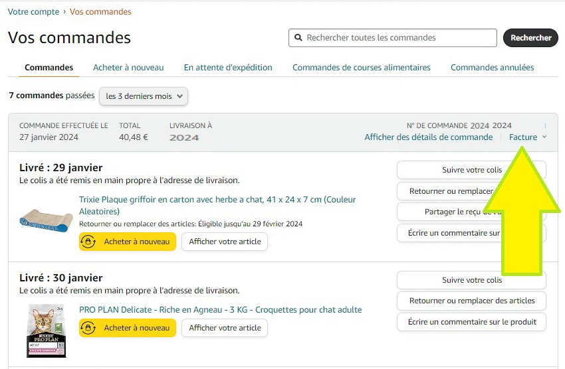Open the PRO PLAN Delicate product title link
This screenshot has height=369, width=565.
click(220, 310)
